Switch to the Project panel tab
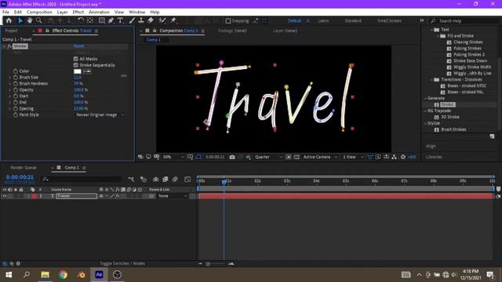The width and height of the screenshot is (502, 282). point(11,31)
